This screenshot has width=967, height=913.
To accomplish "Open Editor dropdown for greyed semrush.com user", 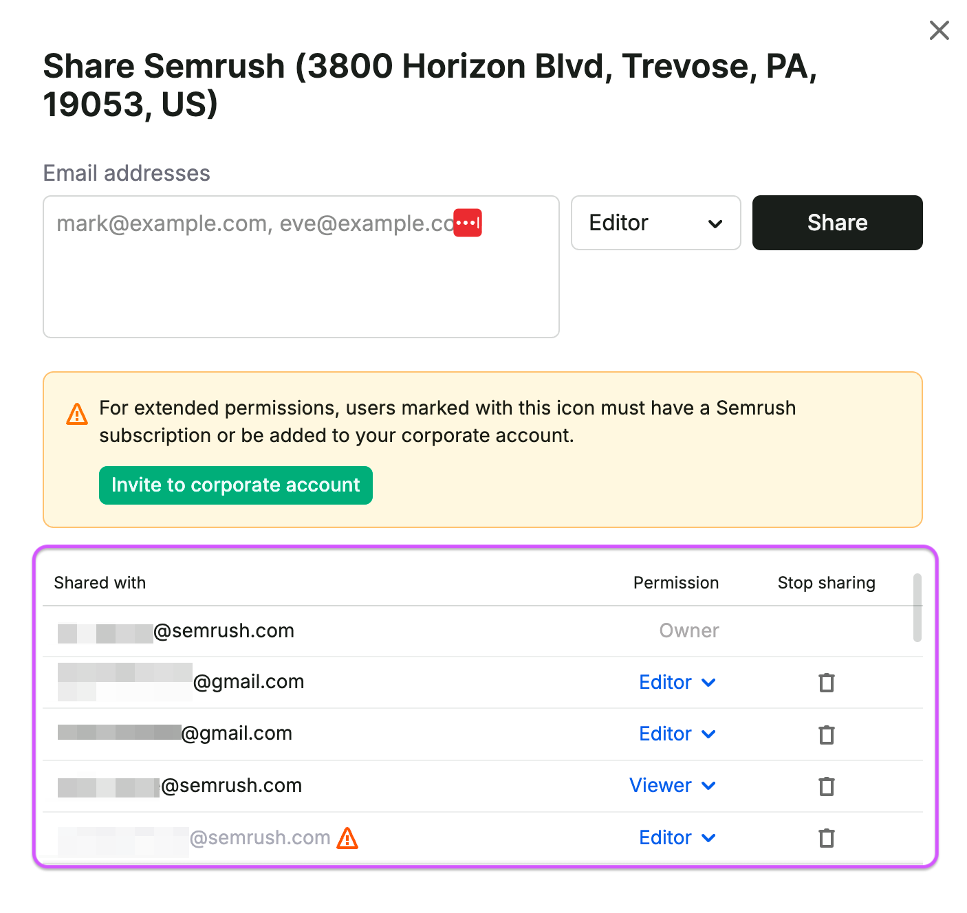I will click(x=677, y=837).
